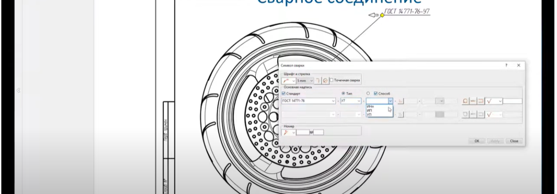Choose ИНп from the dropdown list
Viewport: 557px width, 194px height.
coord(371,106)
